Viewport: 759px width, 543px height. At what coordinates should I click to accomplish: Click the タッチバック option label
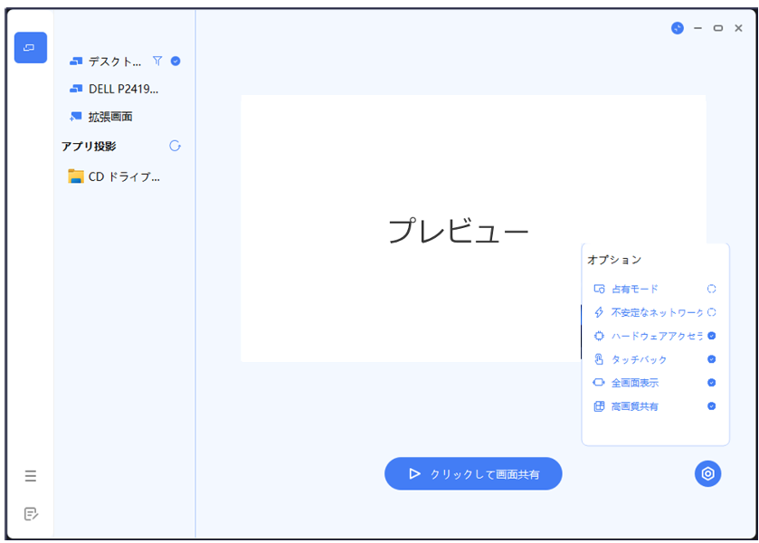[639, 359]
